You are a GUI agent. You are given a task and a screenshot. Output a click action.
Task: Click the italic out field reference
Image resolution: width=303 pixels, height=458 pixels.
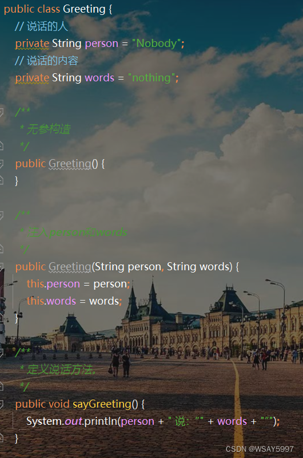pos(73,421)
